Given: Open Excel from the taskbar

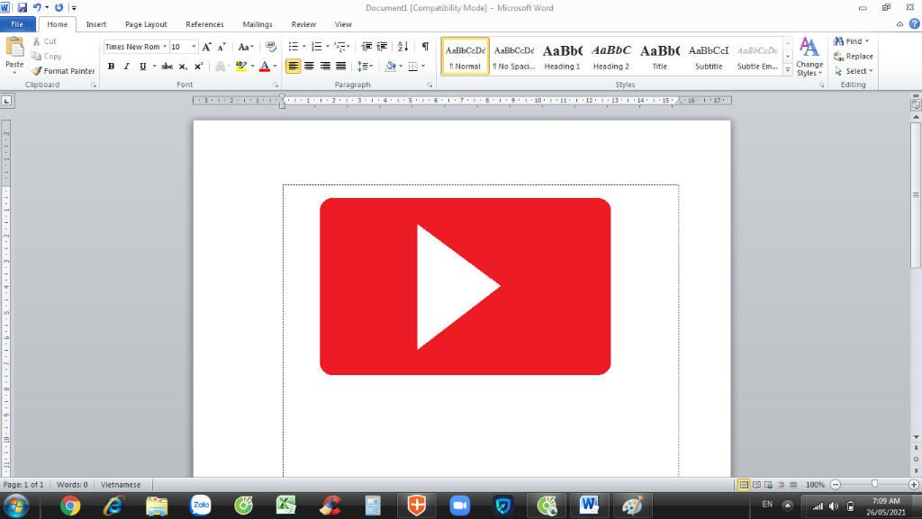Looking at the screenshot, I should (x=286, y=506).
